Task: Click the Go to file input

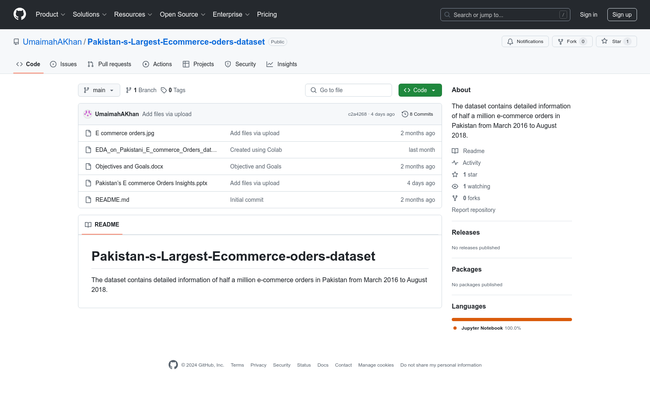Action: click(x=349, y=90)
